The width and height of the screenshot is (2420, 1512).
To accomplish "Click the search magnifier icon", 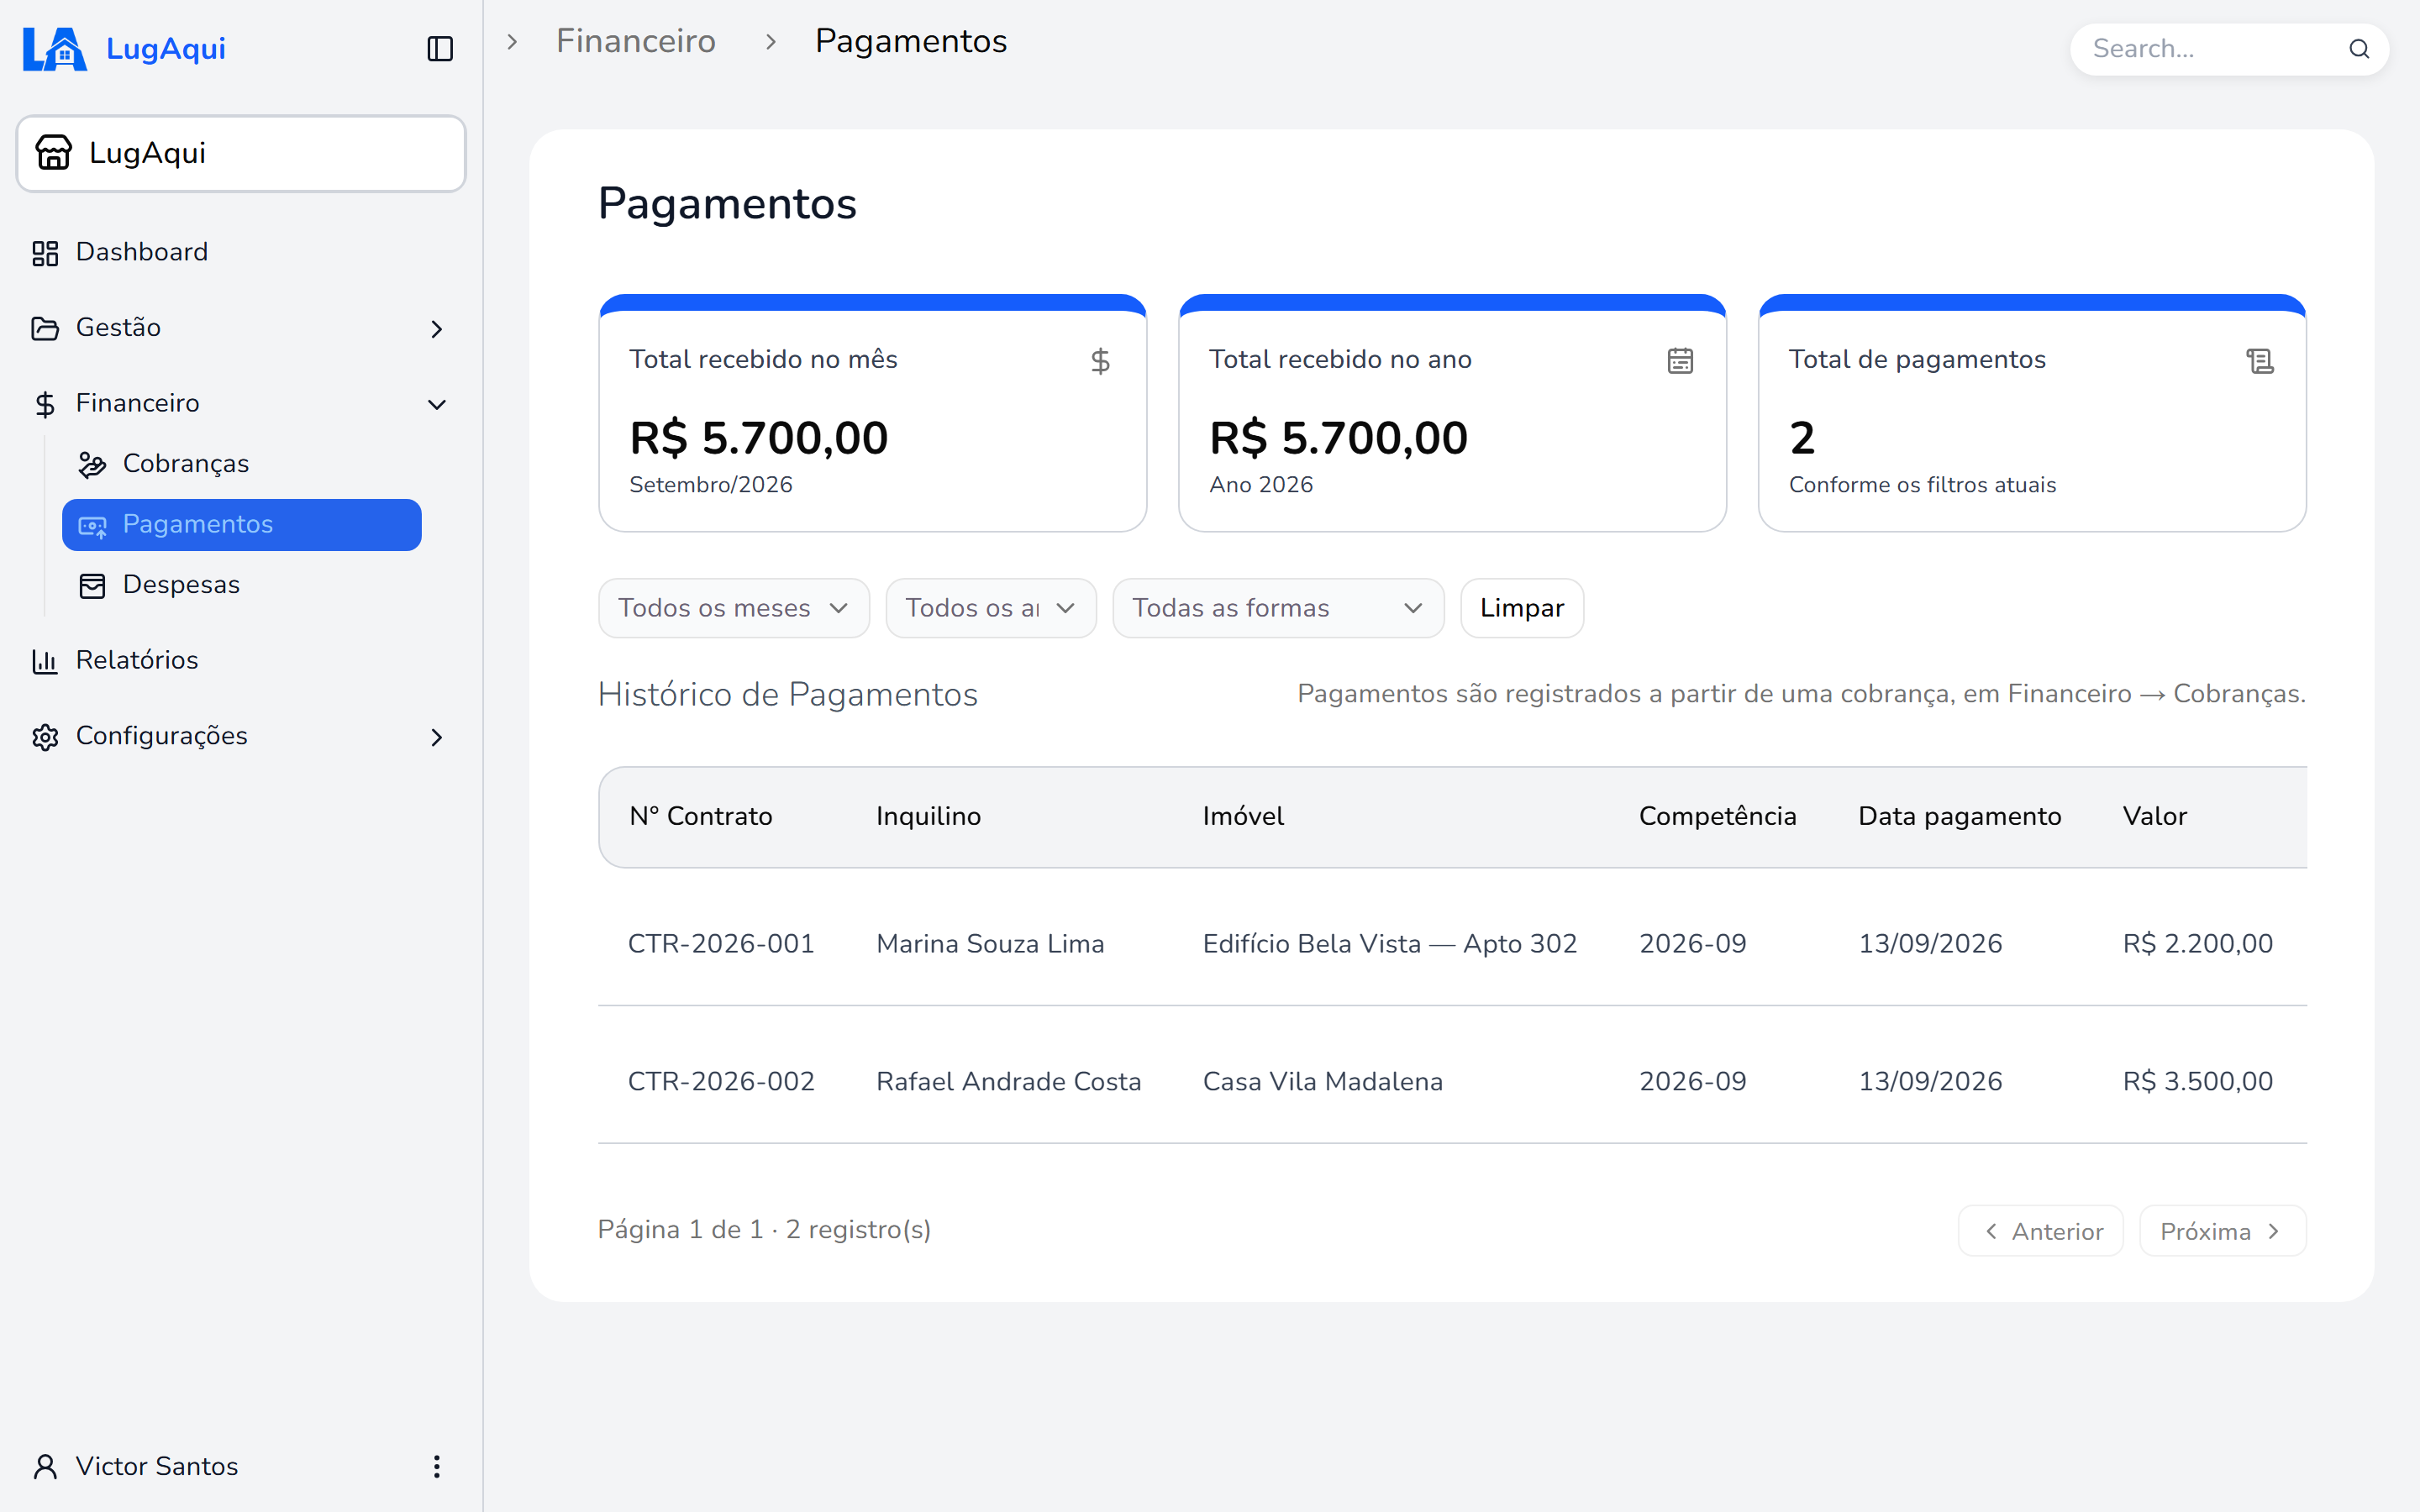I will [x=2359, y=49].
